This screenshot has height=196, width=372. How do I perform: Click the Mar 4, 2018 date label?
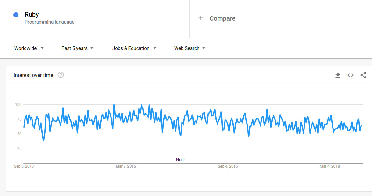[330, 166]
